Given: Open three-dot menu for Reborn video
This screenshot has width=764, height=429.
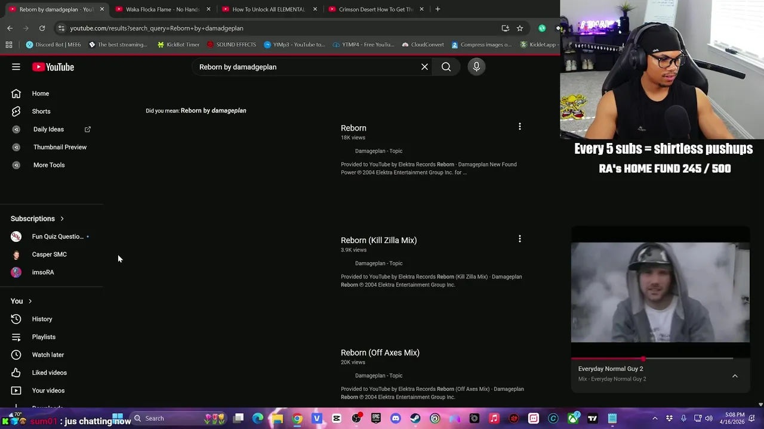Looking at the screenshot, I should (x=519, y=127).
